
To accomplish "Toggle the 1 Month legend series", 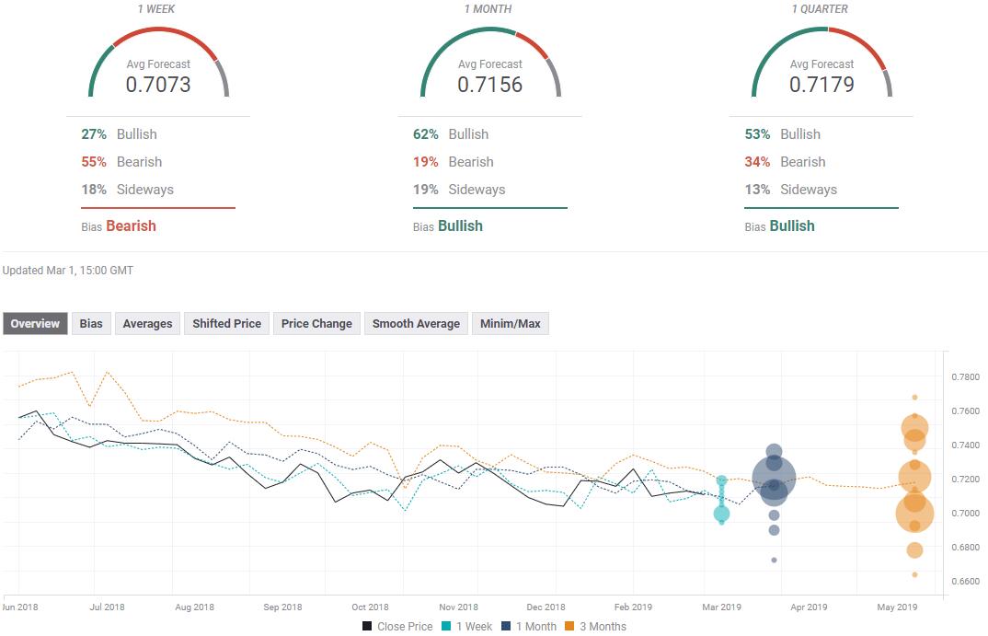I will (x=529, y=626).
